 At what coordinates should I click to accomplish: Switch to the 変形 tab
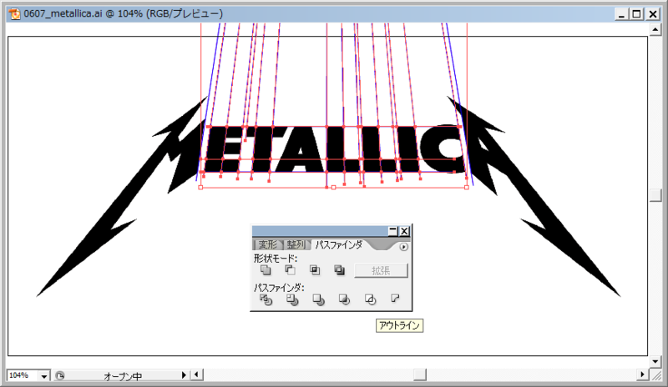(267, 245)
